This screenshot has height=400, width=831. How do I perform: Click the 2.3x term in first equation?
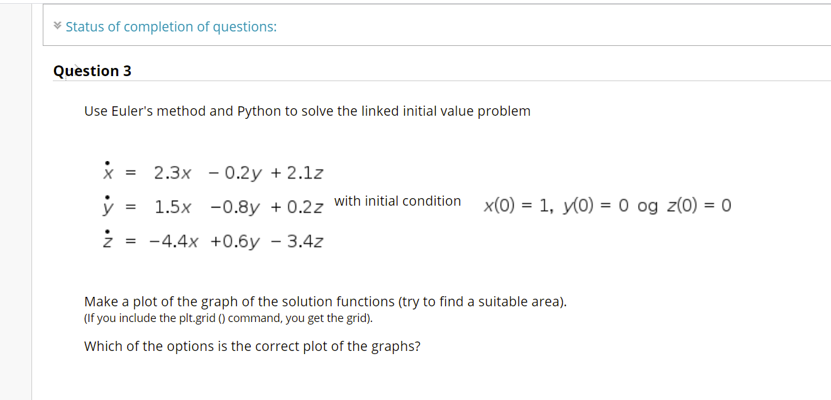[172, 172]
